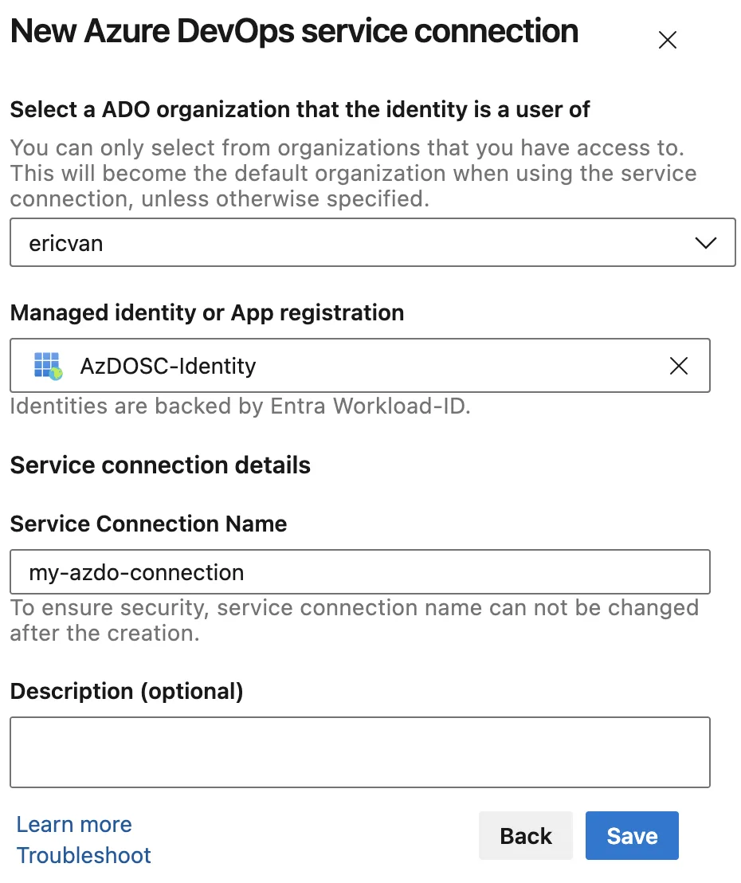741x883 pixels.
Task: Click the 'Select a ADO organization' heading
Action: coord(300,109)
